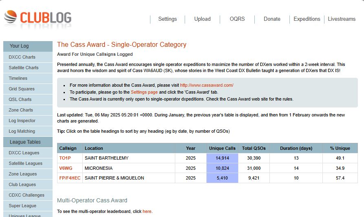Open Grid Squares sidebar item
The height and width of the screenshot is (217, 364).
coord(22,89)
